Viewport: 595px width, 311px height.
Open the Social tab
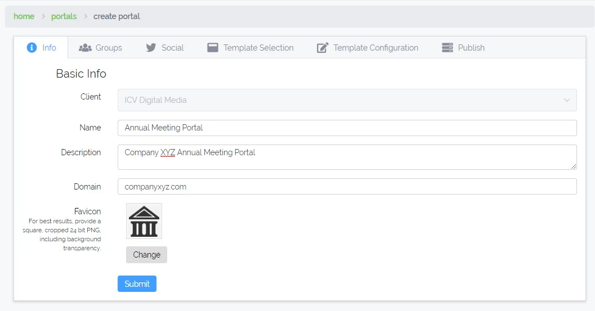[172, 48]
